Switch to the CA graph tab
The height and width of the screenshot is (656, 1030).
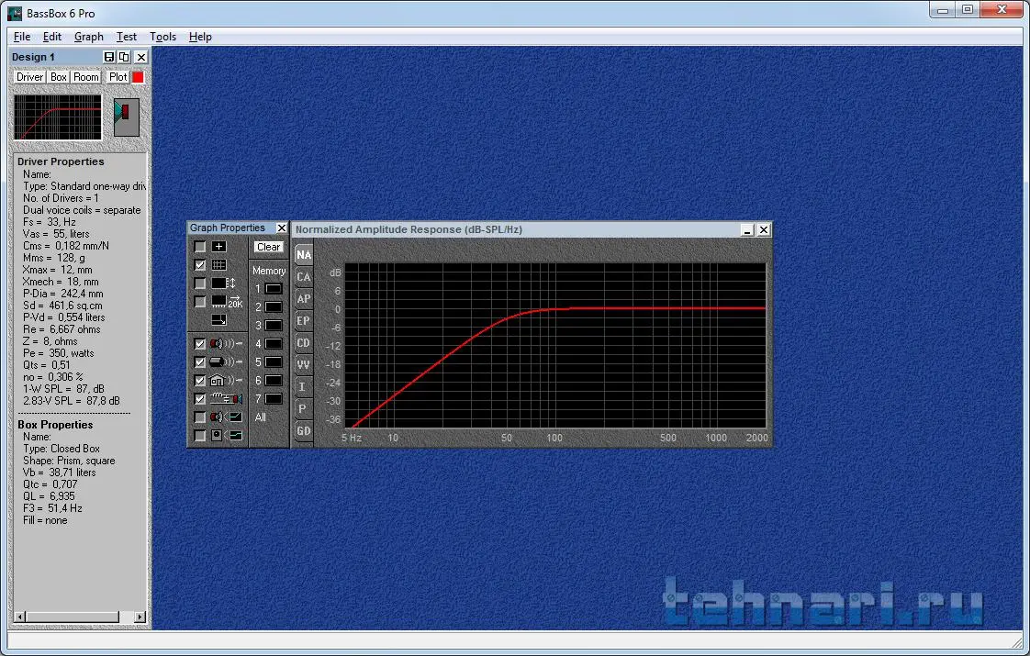pyautogui.click(x=304, y=277)
